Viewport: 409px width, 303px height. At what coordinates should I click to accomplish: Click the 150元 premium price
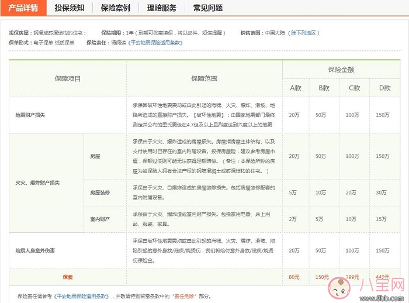click(322, 277)
